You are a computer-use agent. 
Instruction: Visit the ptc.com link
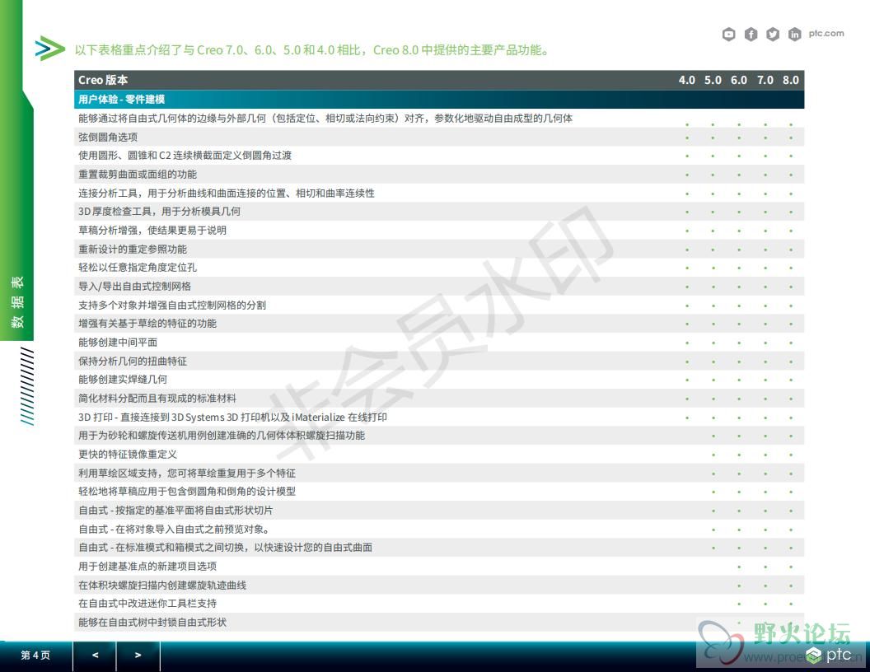pyautogui.click(x=826, y=33)
